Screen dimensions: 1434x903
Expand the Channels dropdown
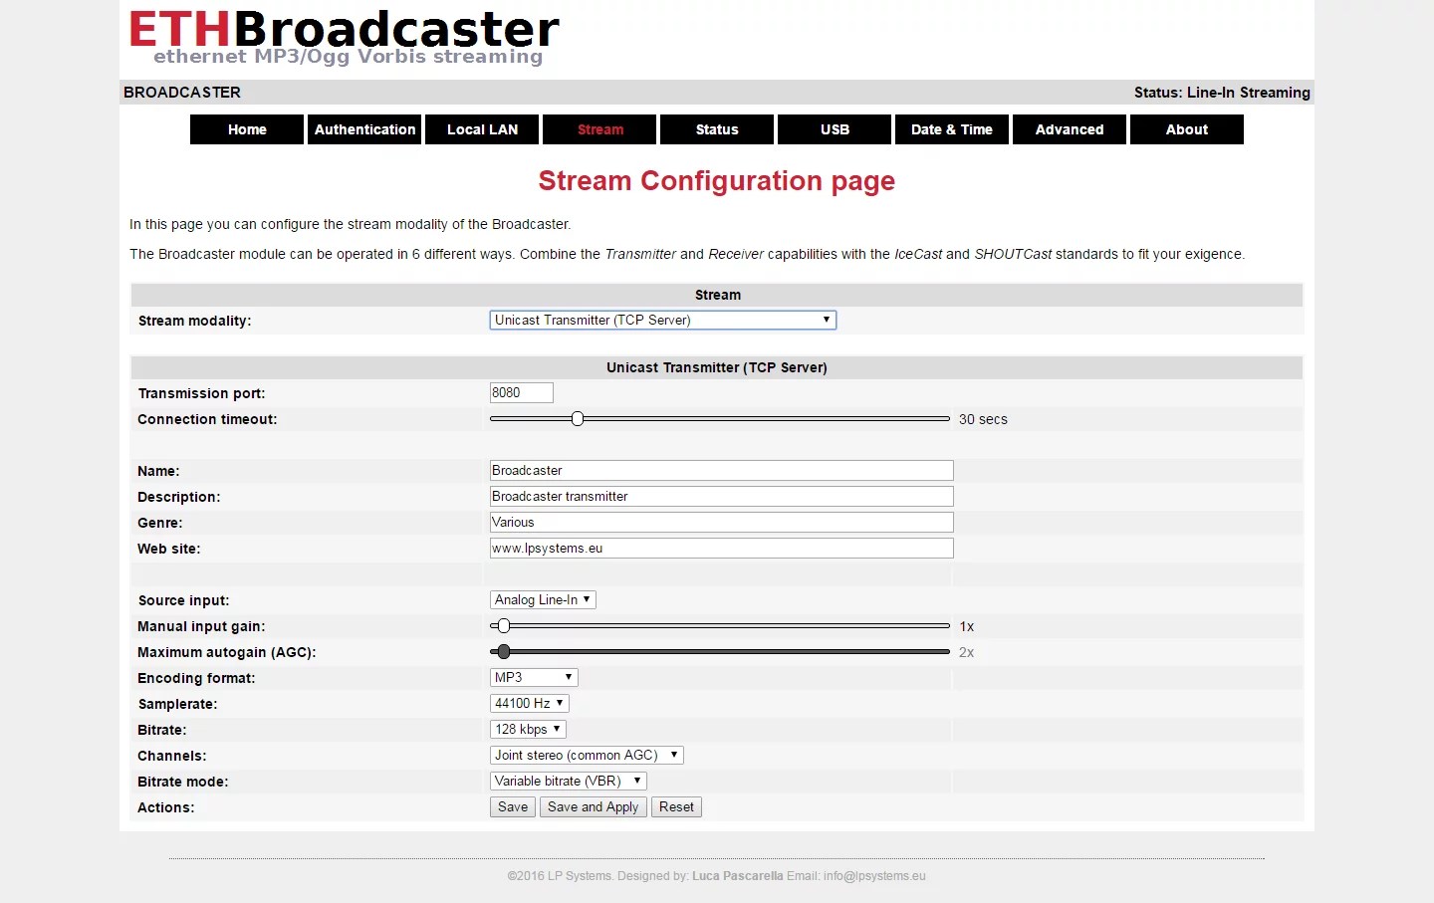point(587,756)
